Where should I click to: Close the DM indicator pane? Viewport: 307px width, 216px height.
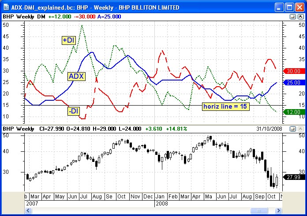[300, 17]
